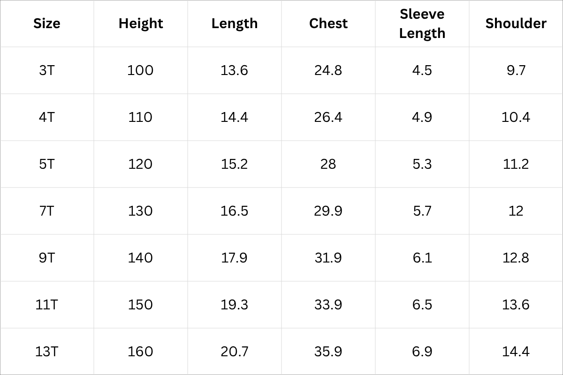
Task: Select the 11T size cell
Action: point(47,305)
